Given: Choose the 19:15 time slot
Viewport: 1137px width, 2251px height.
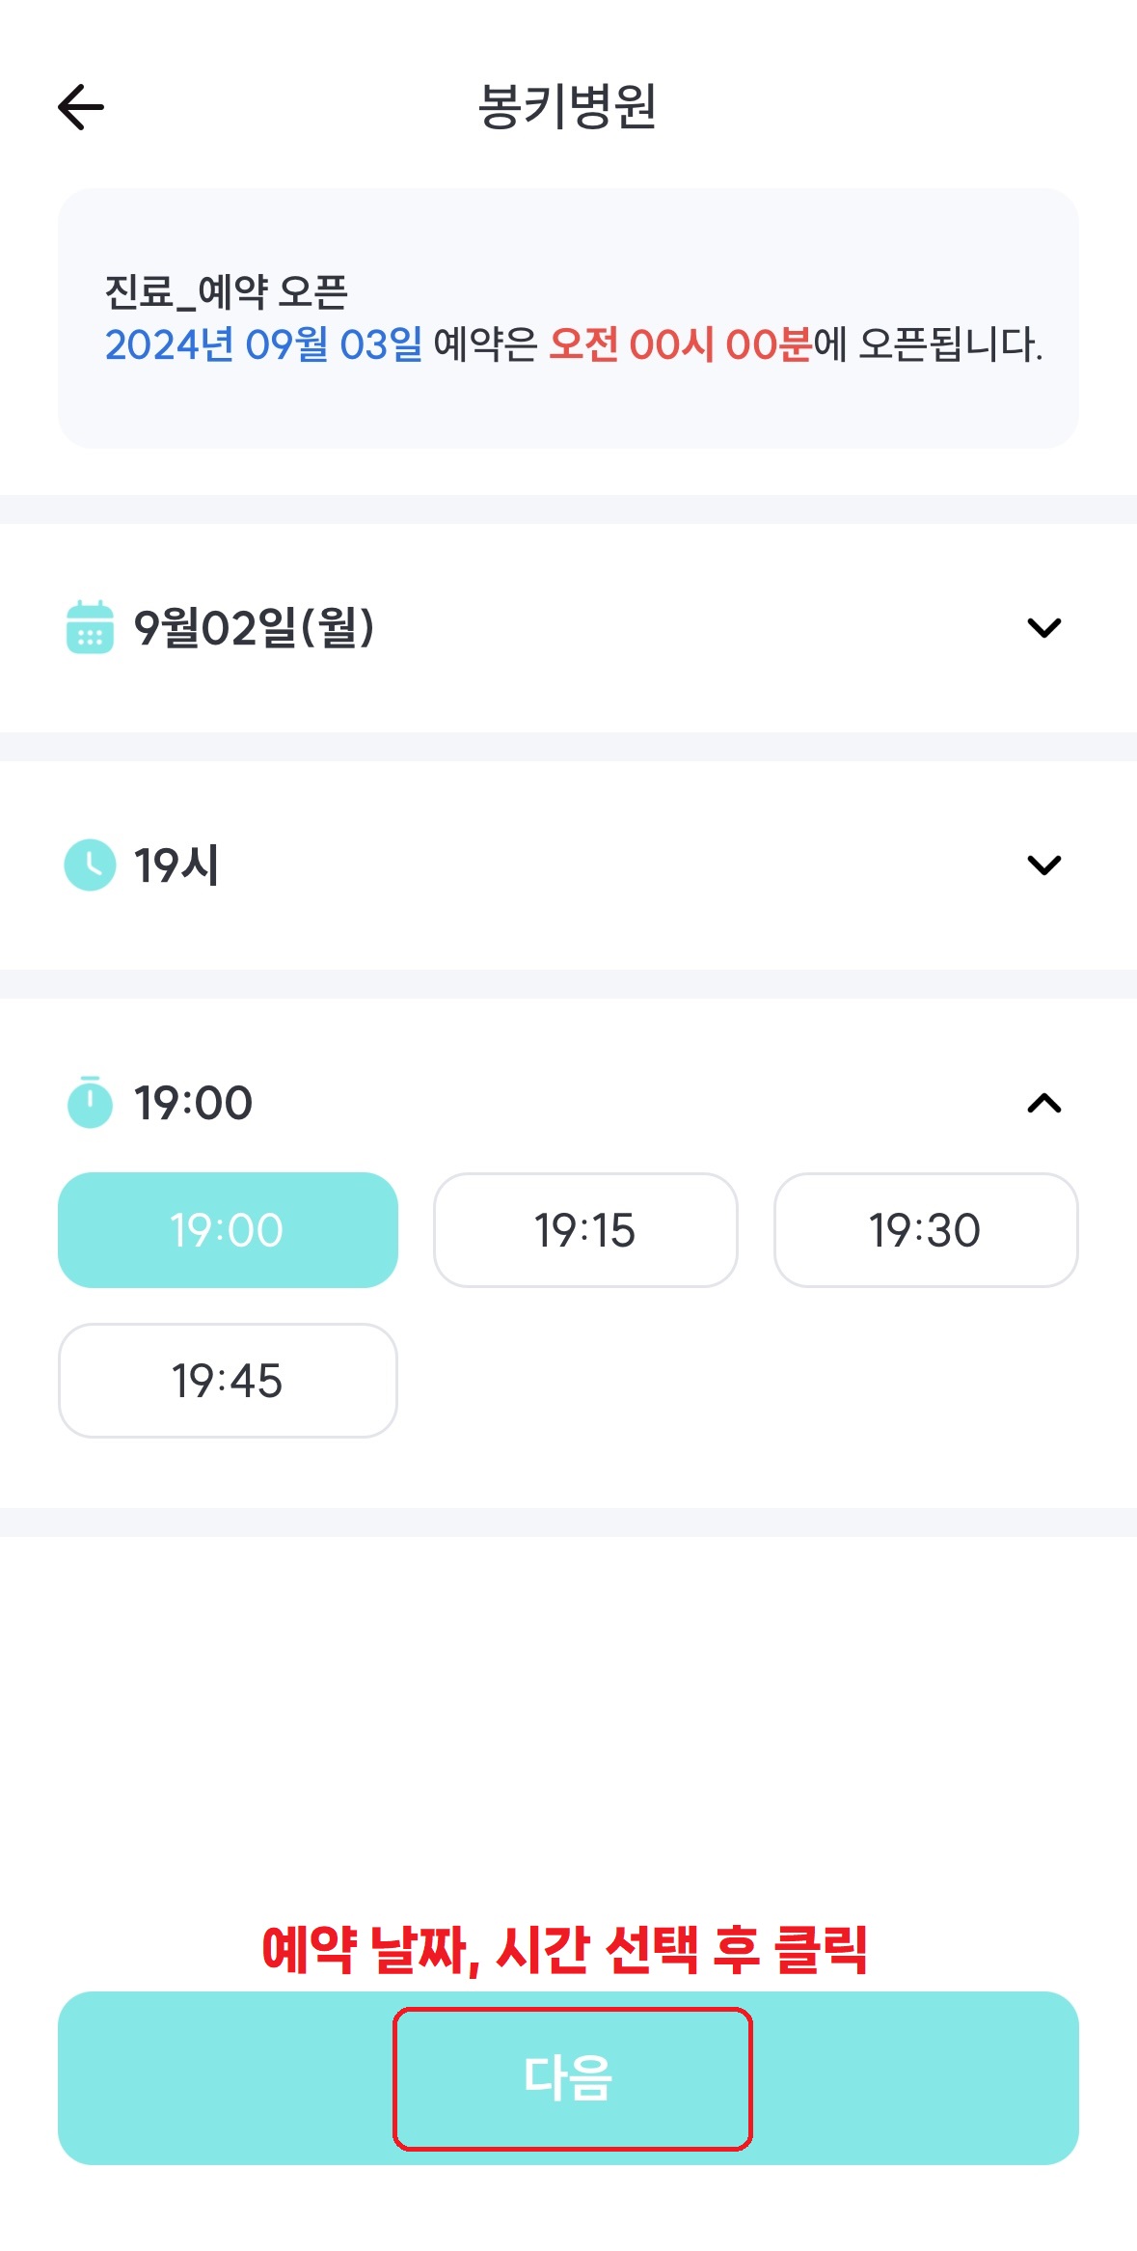Looking at the screenshot, I should click(585, 1230).
